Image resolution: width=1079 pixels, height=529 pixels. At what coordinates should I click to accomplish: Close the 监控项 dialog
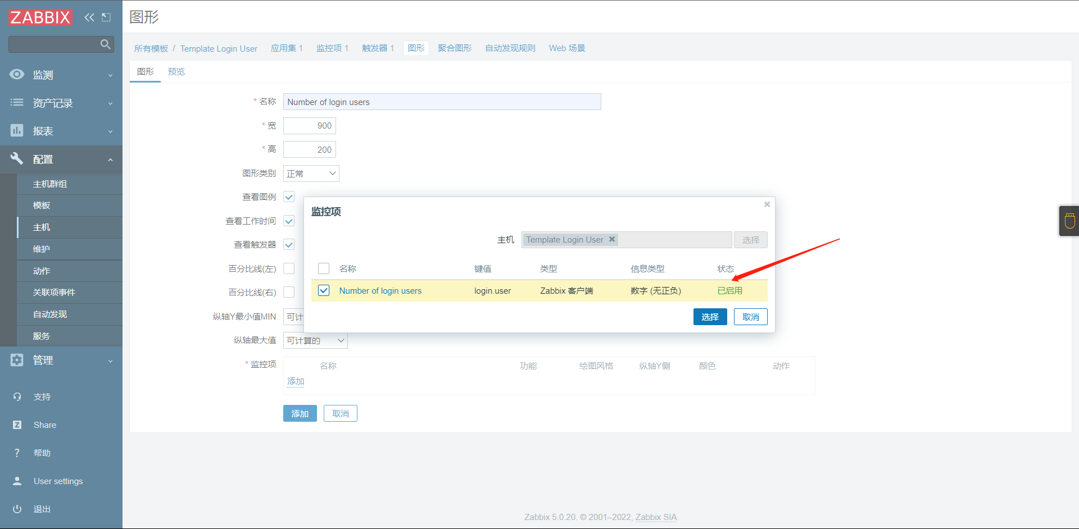point(767,204)
